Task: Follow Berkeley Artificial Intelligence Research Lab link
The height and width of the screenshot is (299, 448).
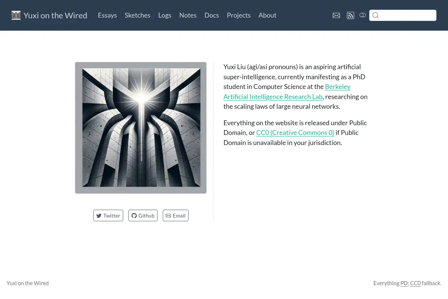Action: point(273,96)
